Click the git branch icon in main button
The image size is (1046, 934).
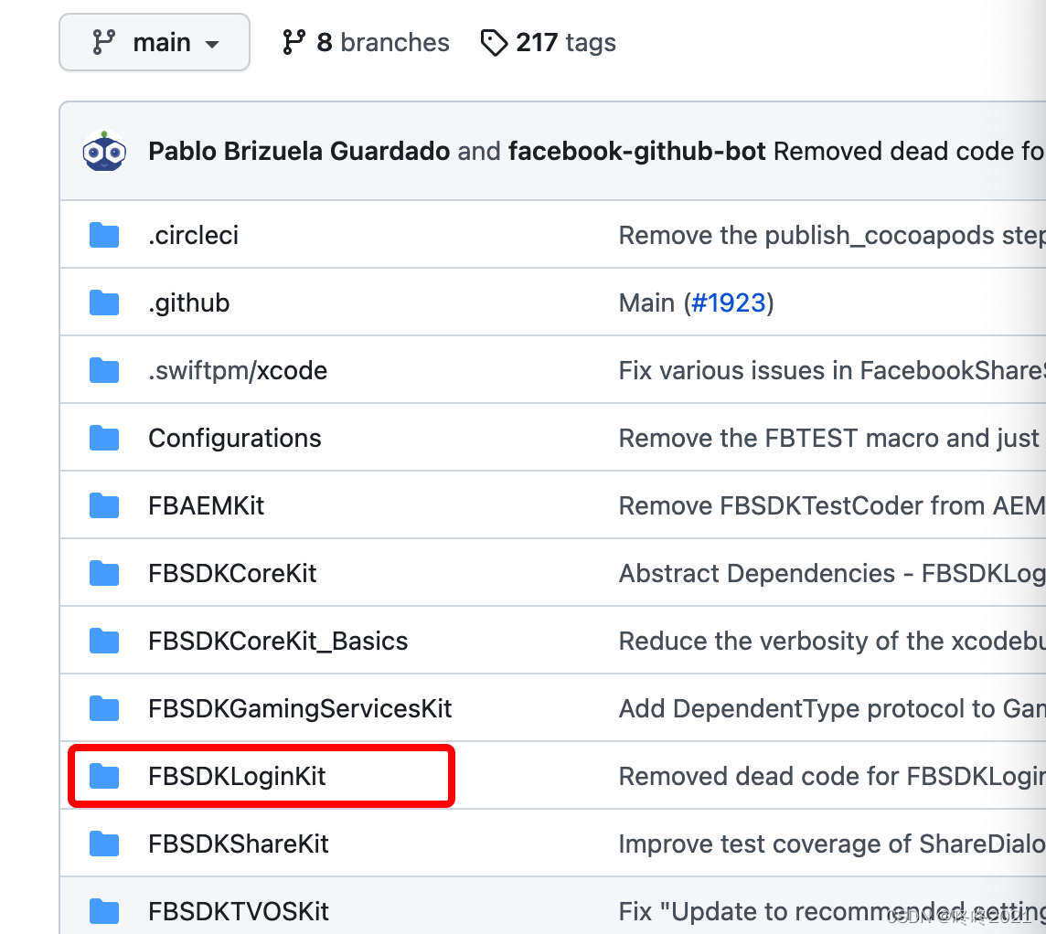[103, 43]
